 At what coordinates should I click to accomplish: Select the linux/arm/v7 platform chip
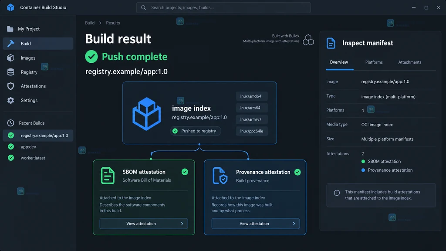tap(252, 119)
